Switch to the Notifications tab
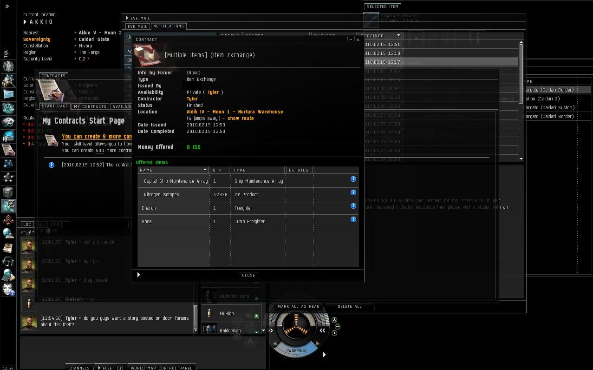593x370 pixels. coord(168,26)
